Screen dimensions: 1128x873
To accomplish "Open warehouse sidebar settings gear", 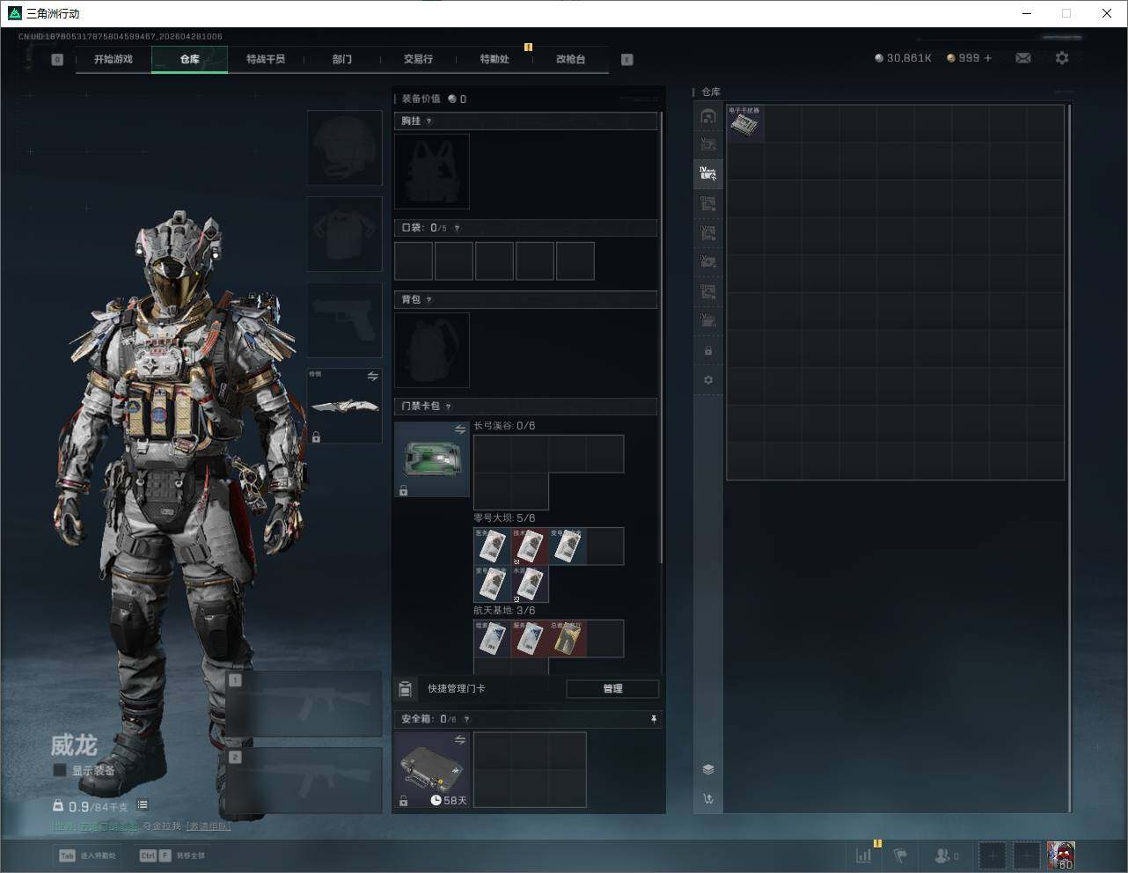I will click(708, 380).
